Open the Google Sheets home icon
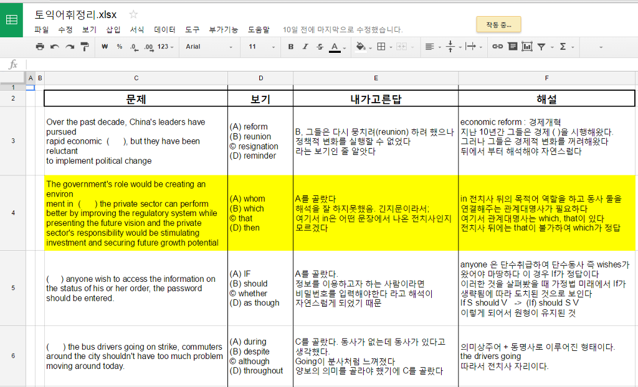638x387 pixels. tap(11, 19)
